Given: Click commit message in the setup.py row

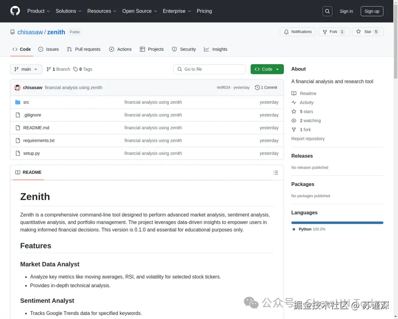Looking at the screenshot, I should coord(153,153).
